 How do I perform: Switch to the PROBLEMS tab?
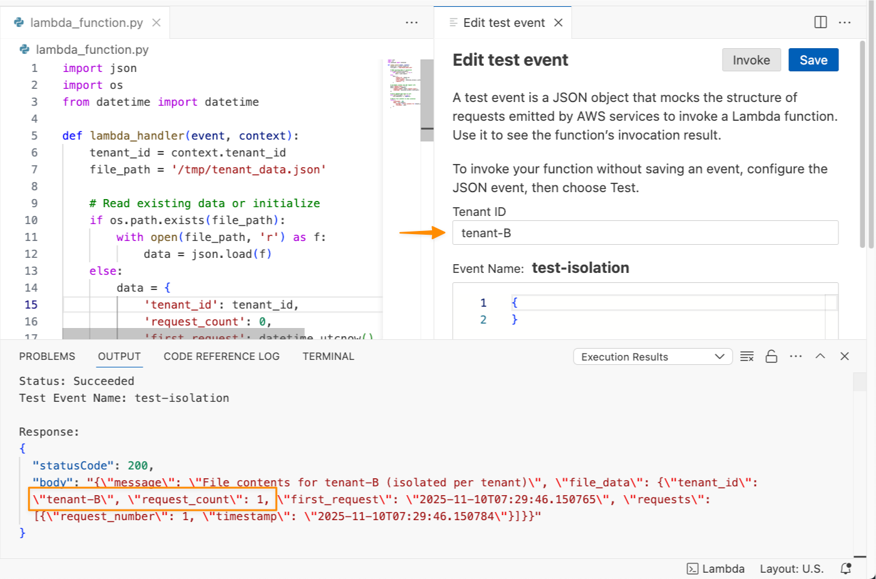47,356
